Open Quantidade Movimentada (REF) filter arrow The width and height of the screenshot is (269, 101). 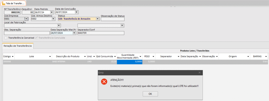coord(141,57)
